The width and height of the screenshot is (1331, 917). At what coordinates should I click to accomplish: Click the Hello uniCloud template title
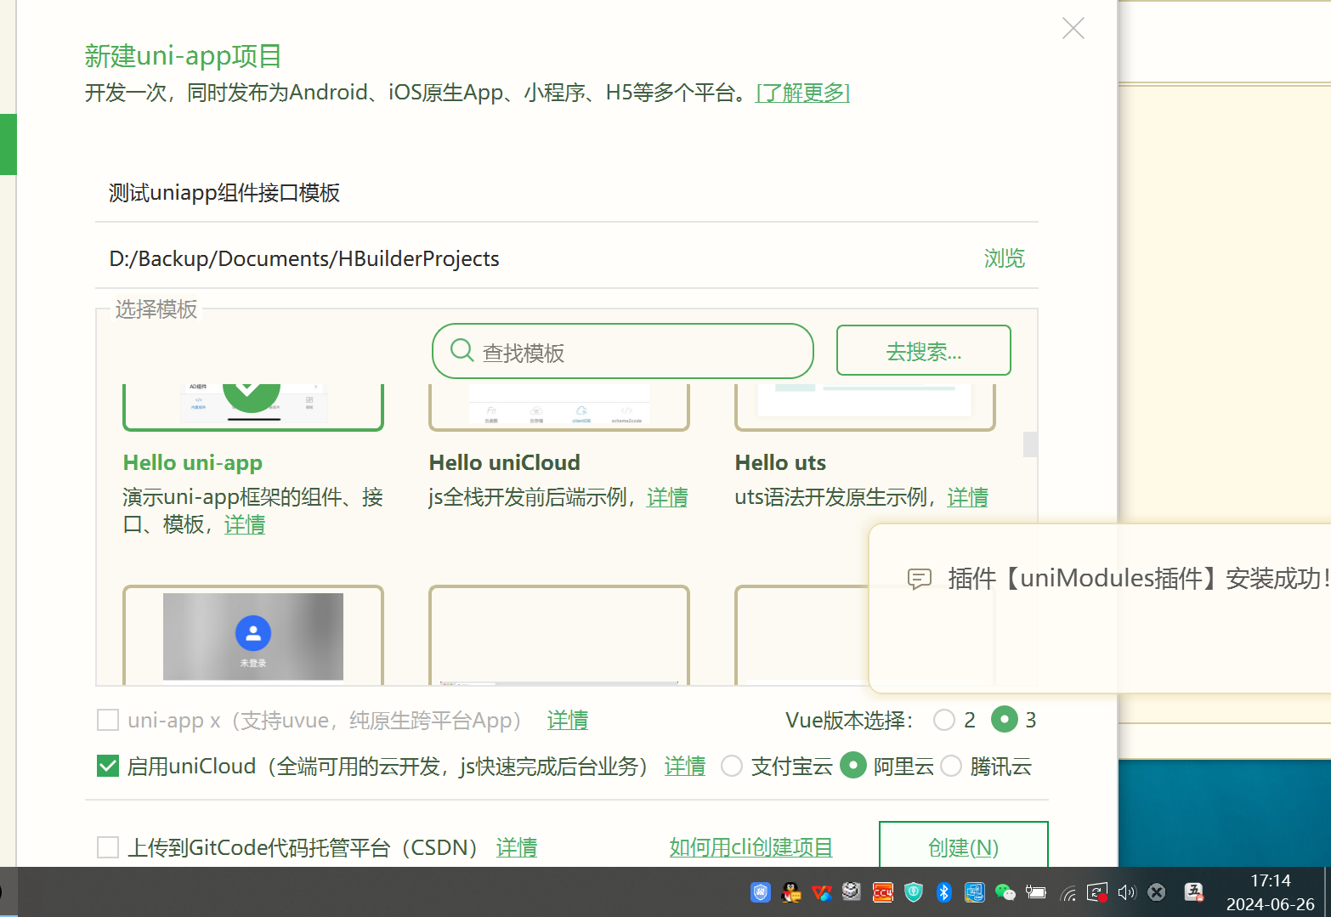(505, 462)
